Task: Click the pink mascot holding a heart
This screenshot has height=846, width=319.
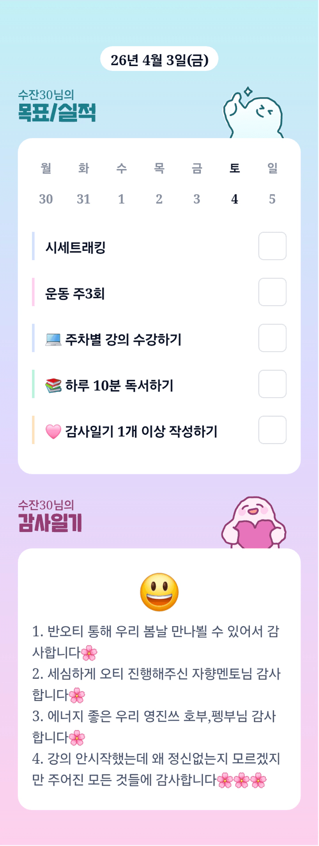Action: [253, 523]
